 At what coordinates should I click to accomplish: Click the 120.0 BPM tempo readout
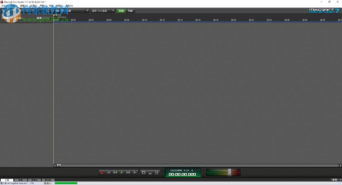176,170
